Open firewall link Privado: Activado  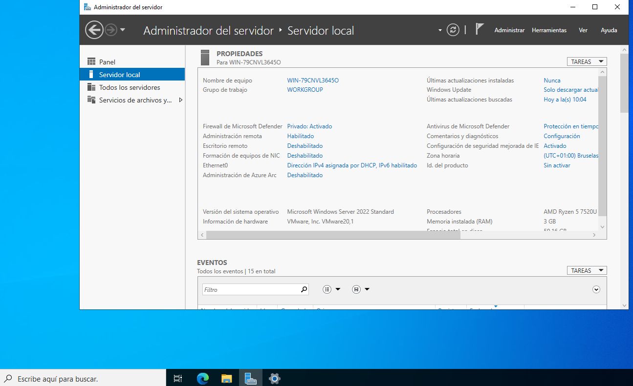coord(309,126)
